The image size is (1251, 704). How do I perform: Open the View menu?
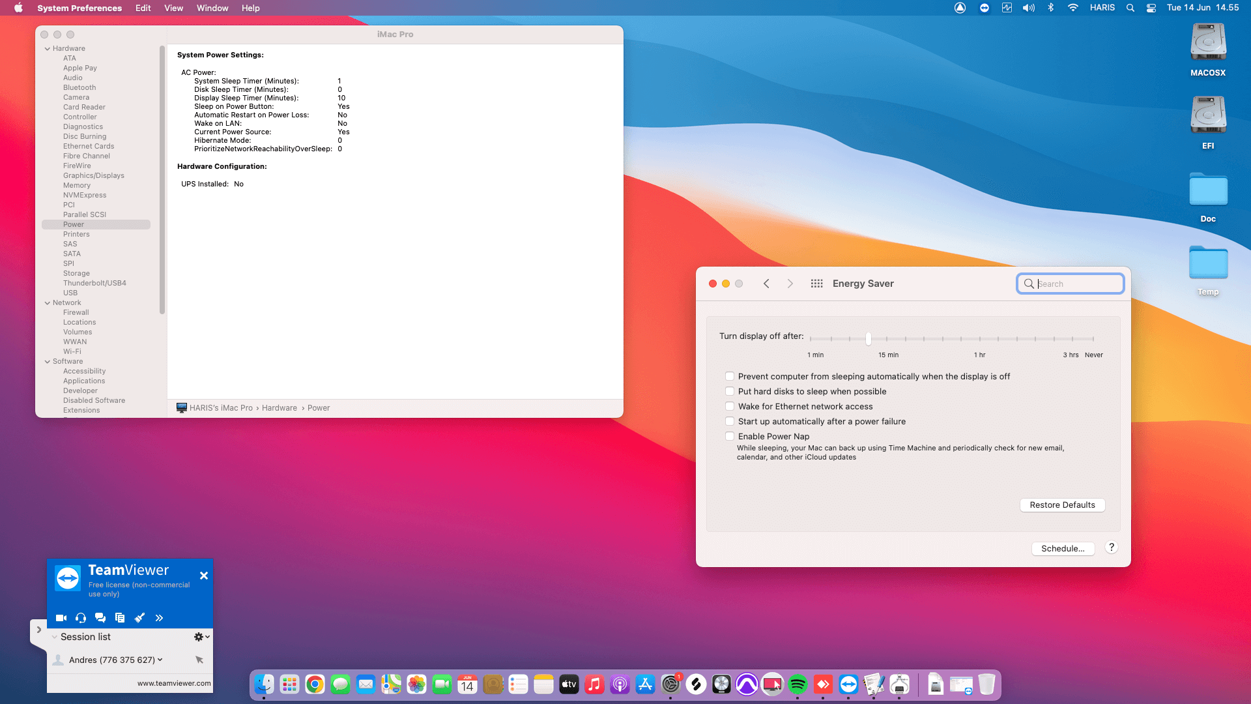pyautogui.click(x=173, y=8)
